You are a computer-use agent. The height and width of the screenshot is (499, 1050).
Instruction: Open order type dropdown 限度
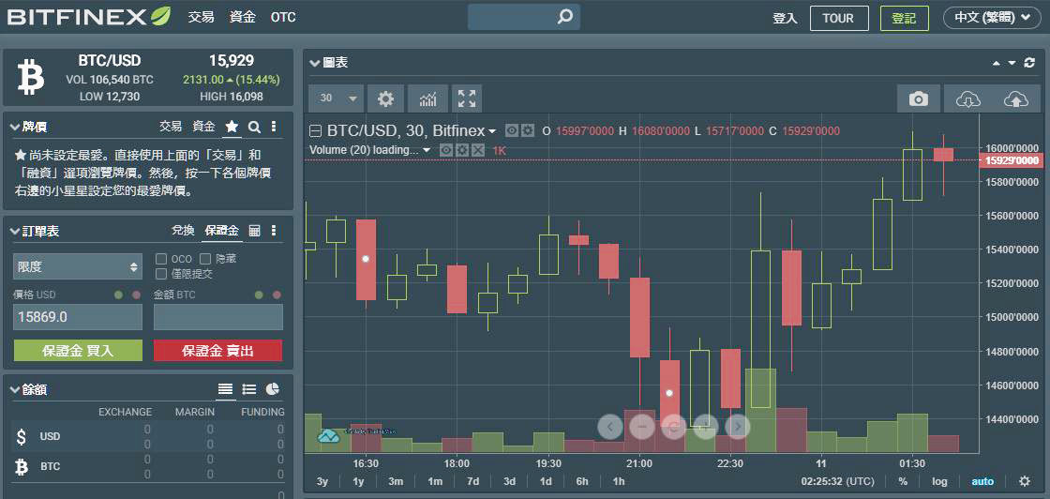pyautogui.click(x=78, y=266)
